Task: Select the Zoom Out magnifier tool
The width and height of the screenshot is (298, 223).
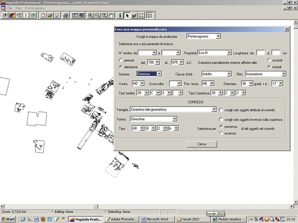Action: click(x=98, y=15)
